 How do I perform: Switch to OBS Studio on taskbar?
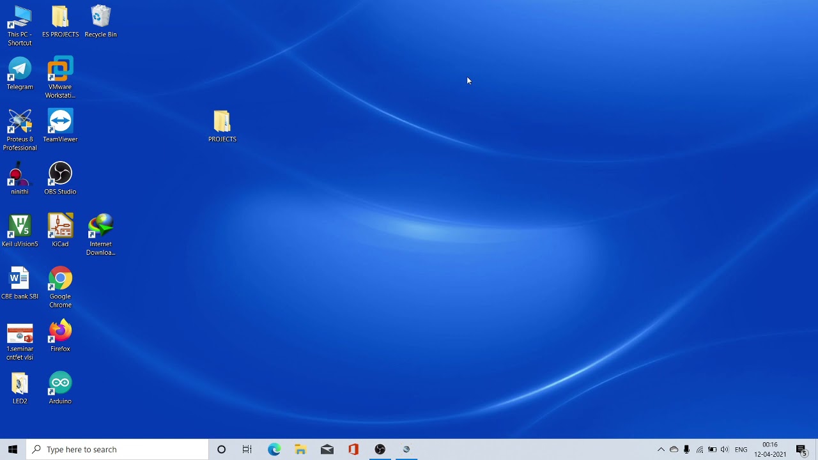tap(380, 449)
